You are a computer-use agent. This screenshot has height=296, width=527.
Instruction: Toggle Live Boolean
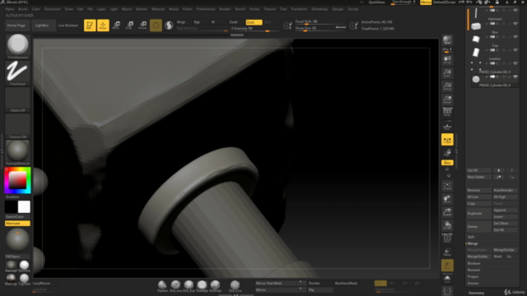[x=68, y=25]
